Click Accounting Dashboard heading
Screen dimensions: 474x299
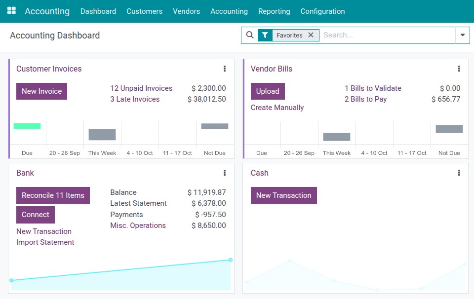point(55,36)
